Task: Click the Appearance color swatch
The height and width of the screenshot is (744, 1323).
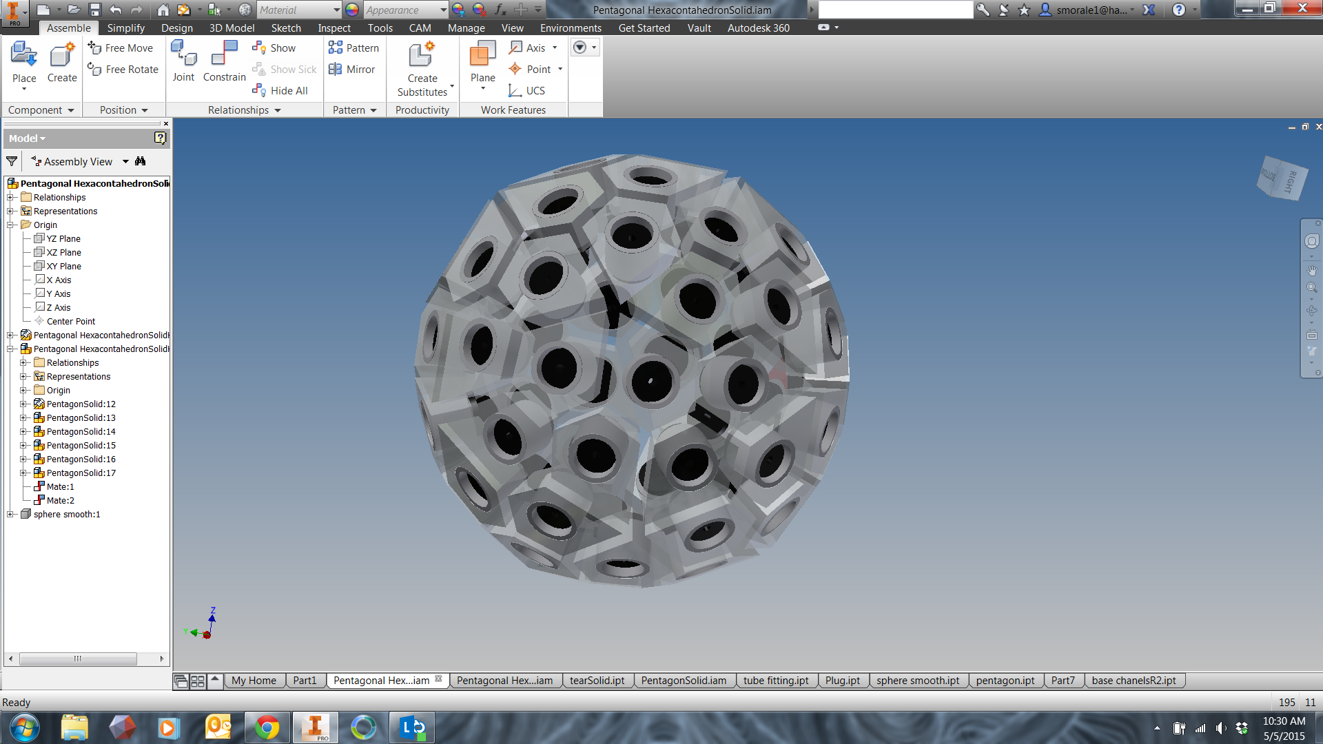Action: (352, 10)
